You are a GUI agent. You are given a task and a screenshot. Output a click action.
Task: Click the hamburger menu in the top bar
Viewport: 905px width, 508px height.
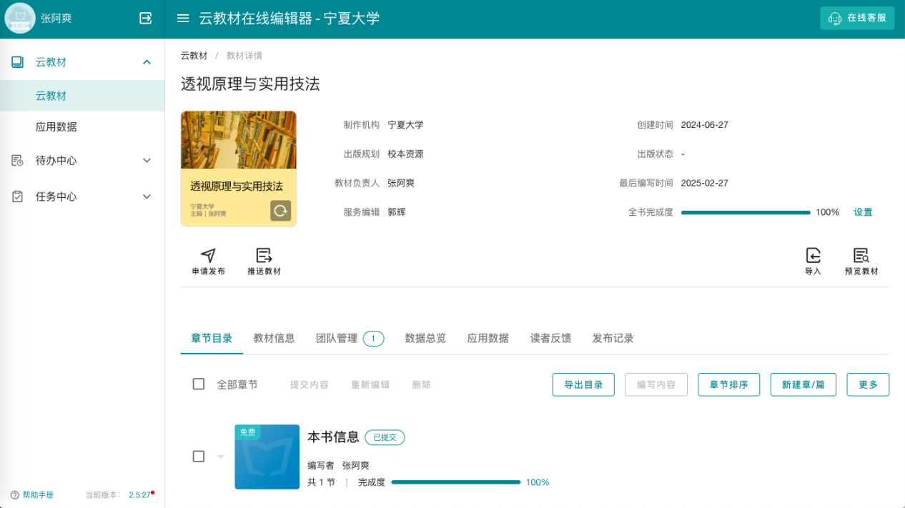[183, 19]
